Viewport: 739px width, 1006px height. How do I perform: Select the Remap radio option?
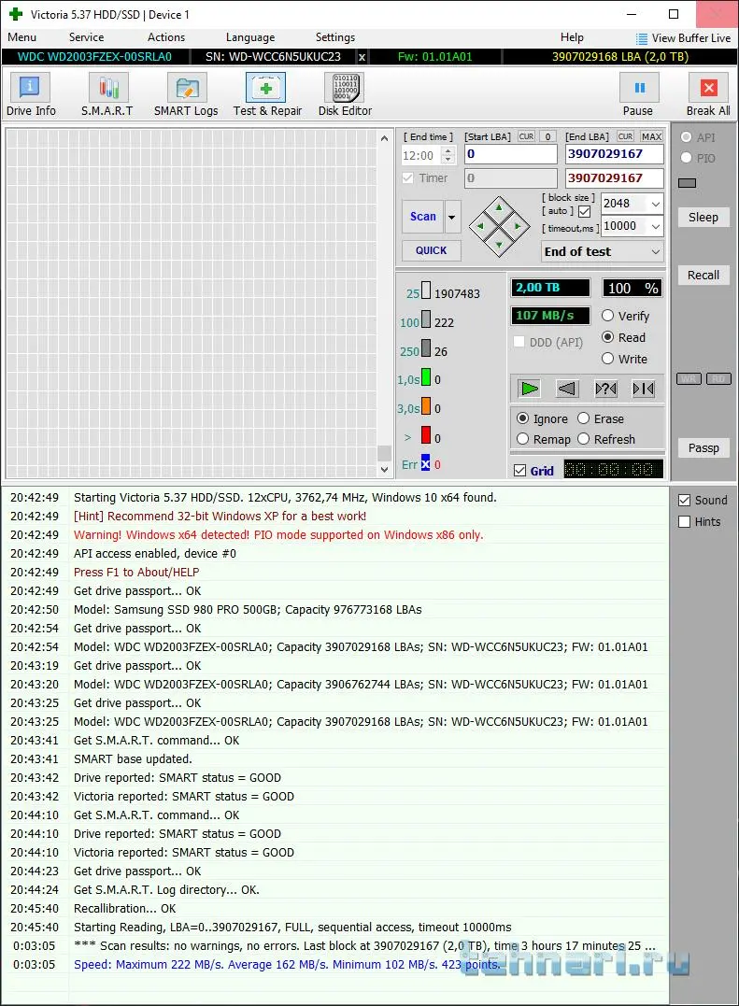click(522, 439)
